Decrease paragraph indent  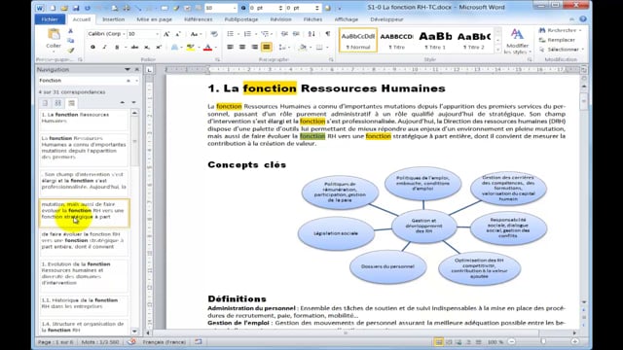coord(284,34)
